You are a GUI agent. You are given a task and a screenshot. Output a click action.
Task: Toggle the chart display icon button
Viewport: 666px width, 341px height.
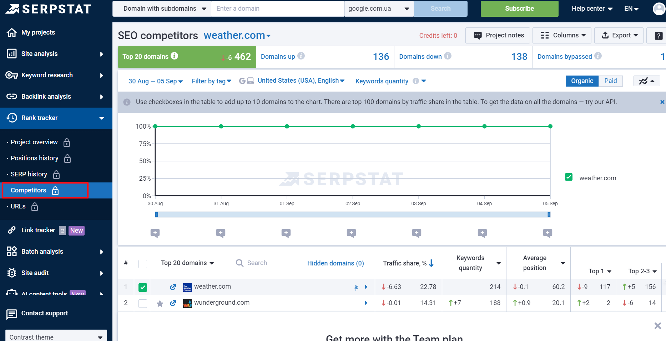point(647,81)
